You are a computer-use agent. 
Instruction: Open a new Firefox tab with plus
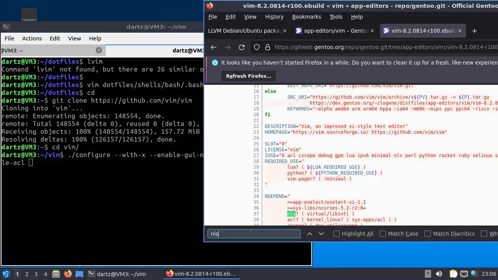pos(474,31)
